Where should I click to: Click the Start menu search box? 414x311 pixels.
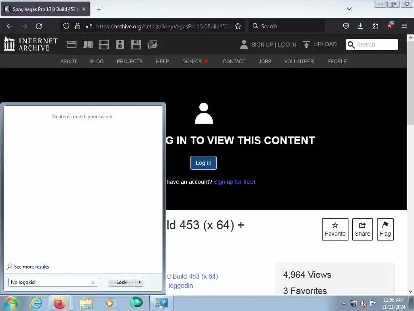(53, 282)
